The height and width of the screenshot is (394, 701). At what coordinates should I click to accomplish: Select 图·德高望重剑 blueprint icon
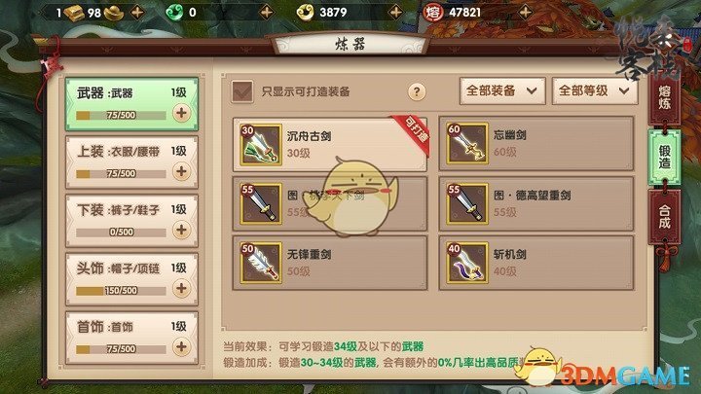tap(467, 203)
